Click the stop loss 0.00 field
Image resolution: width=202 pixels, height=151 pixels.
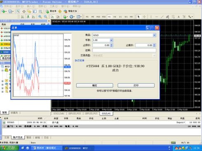pos(101,45)
